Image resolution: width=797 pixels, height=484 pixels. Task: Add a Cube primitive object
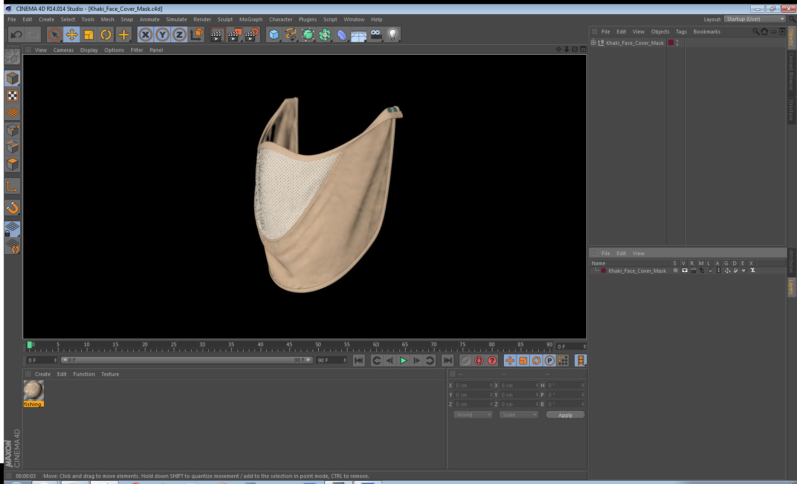274,34
